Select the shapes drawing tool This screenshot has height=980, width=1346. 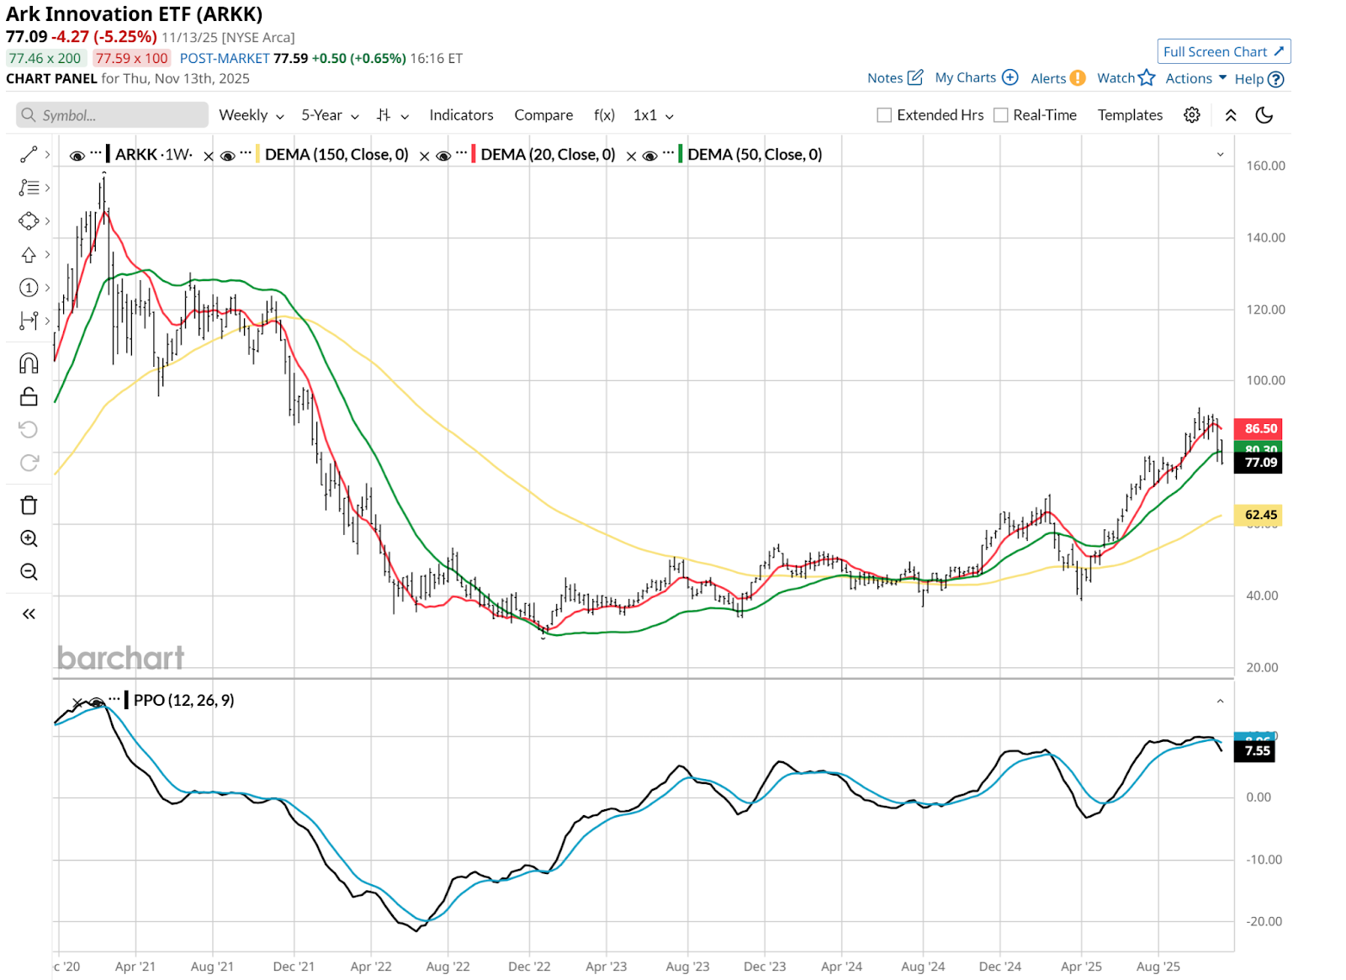[x=29, y=221]
